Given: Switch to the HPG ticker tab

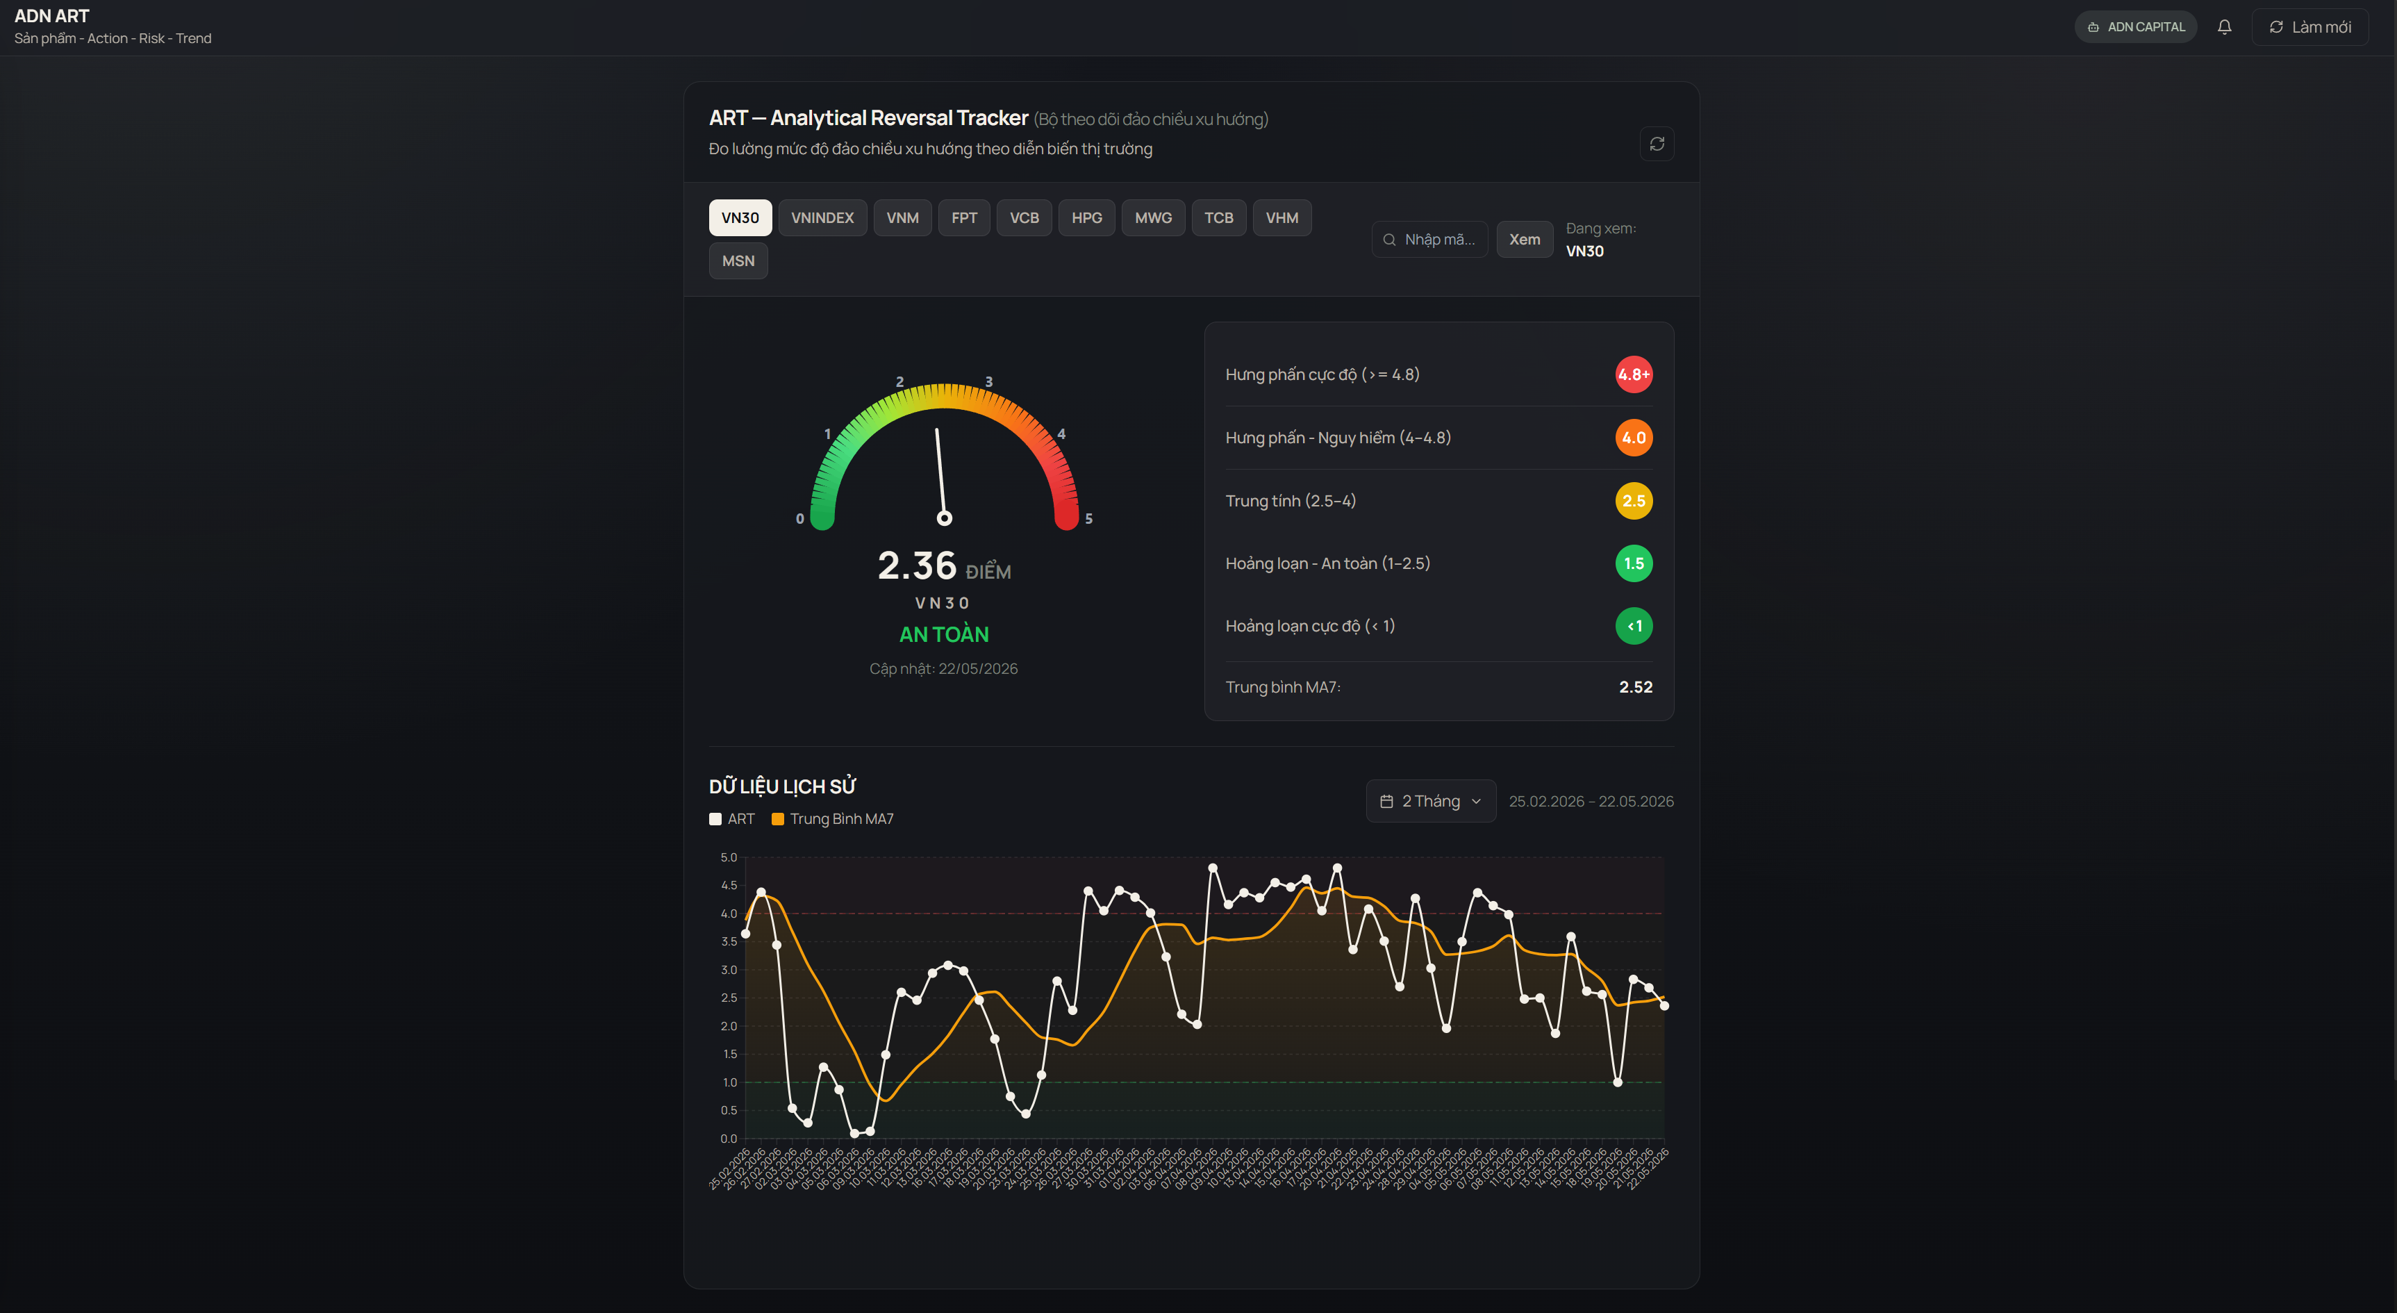Looking at the screenshot, I should pos(1086,217).
